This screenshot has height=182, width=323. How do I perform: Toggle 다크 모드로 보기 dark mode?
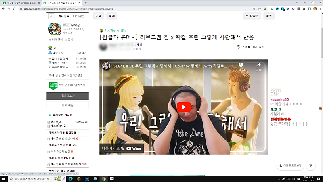[x=289, y=165]
